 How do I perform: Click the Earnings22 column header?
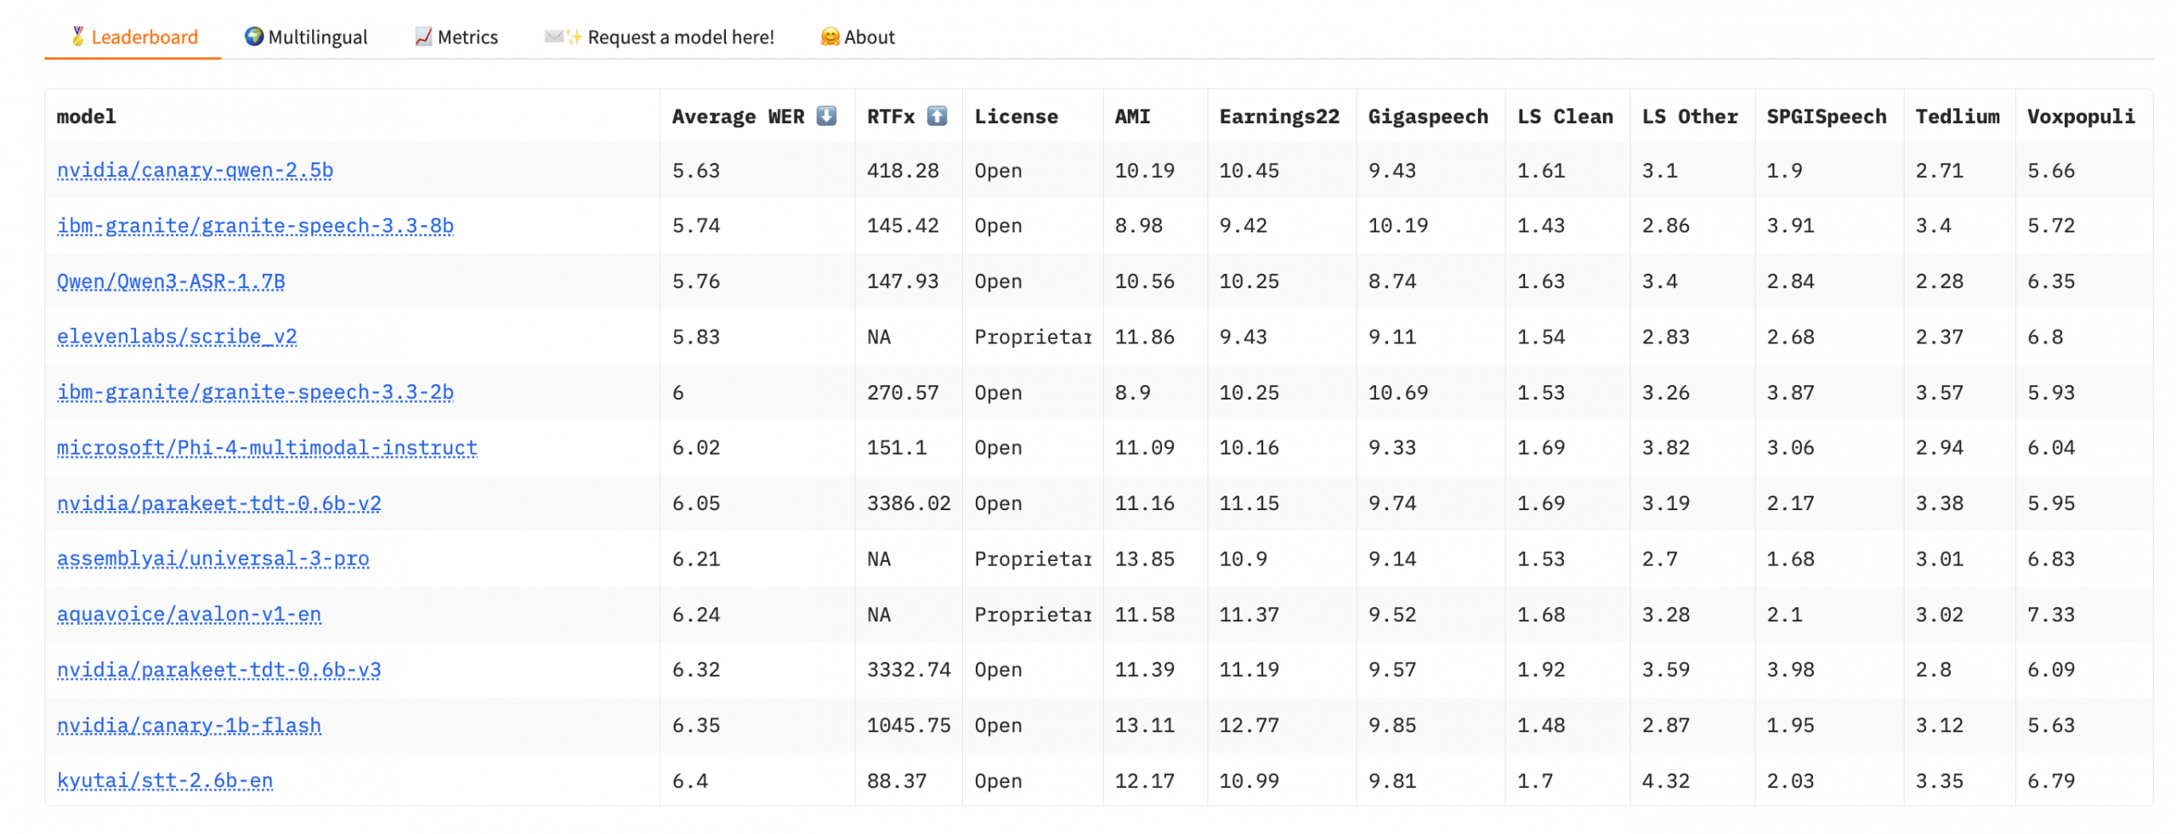coord(1278,116)
